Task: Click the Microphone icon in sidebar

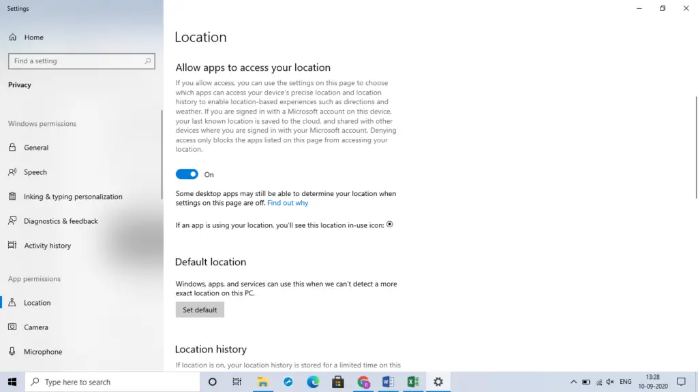Action: [x=12, y=351]
